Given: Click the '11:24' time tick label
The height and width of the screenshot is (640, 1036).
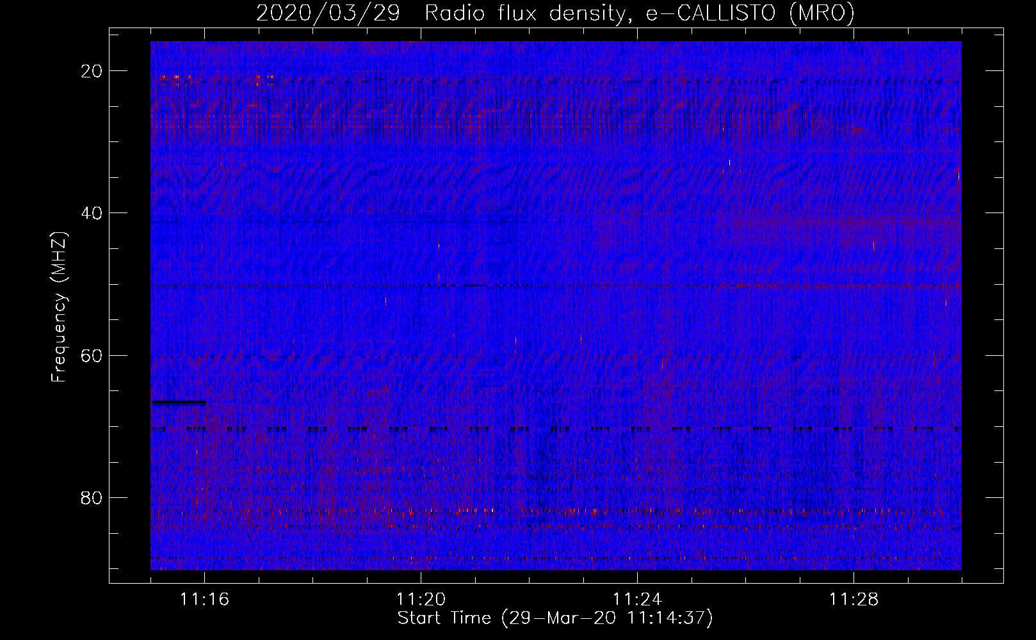Looking at the screenshot, I should (x=638, y=600).
